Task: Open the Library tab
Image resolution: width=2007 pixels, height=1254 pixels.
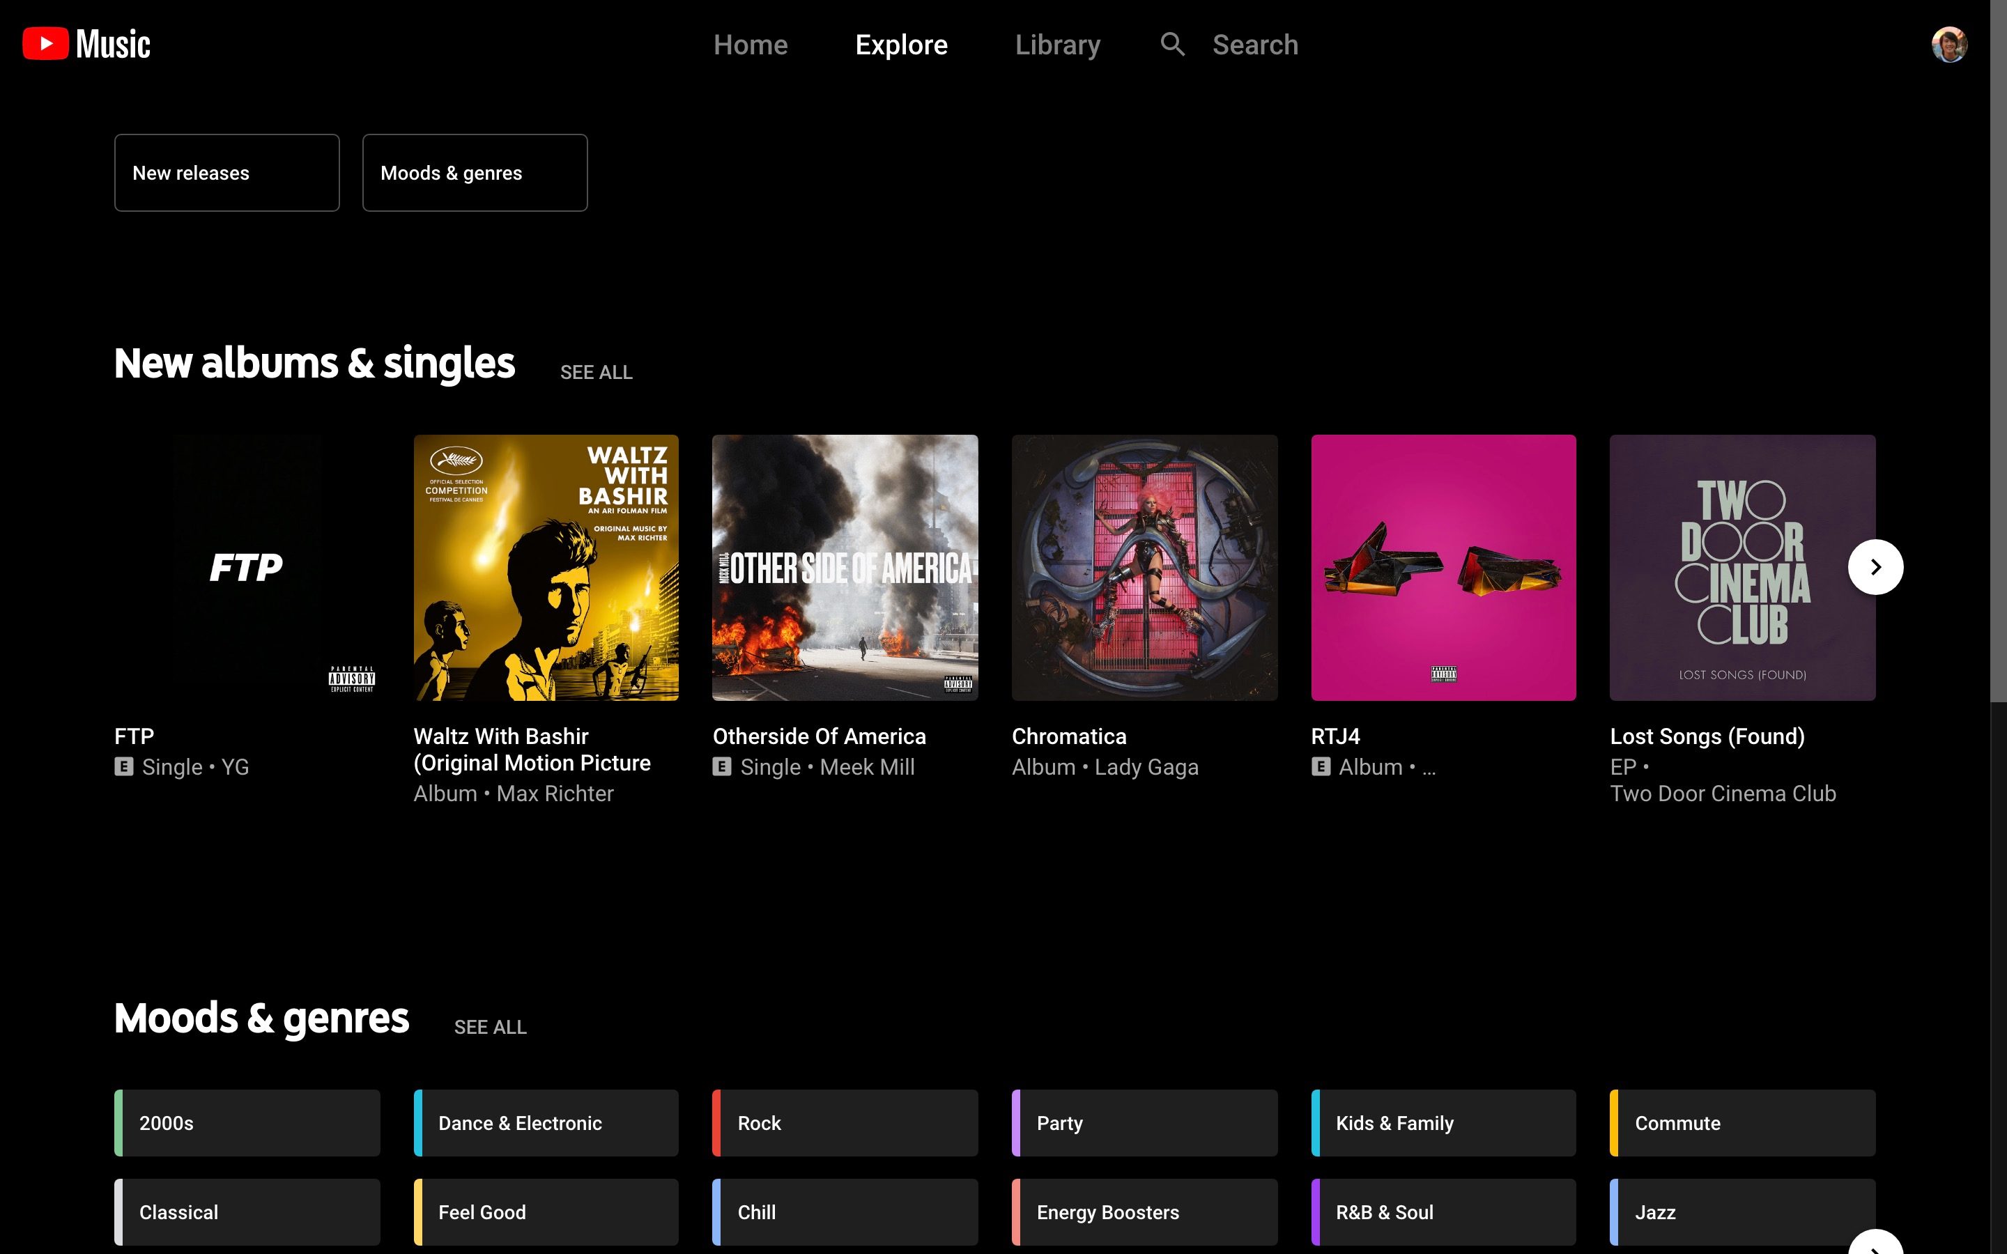Action: pos(1057,45)
